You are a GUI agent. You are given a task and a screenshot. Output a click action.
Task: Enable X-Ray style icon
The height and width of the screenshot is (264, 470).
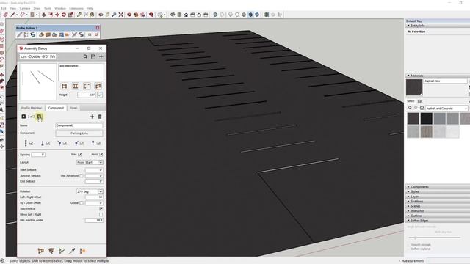(215, 15)
